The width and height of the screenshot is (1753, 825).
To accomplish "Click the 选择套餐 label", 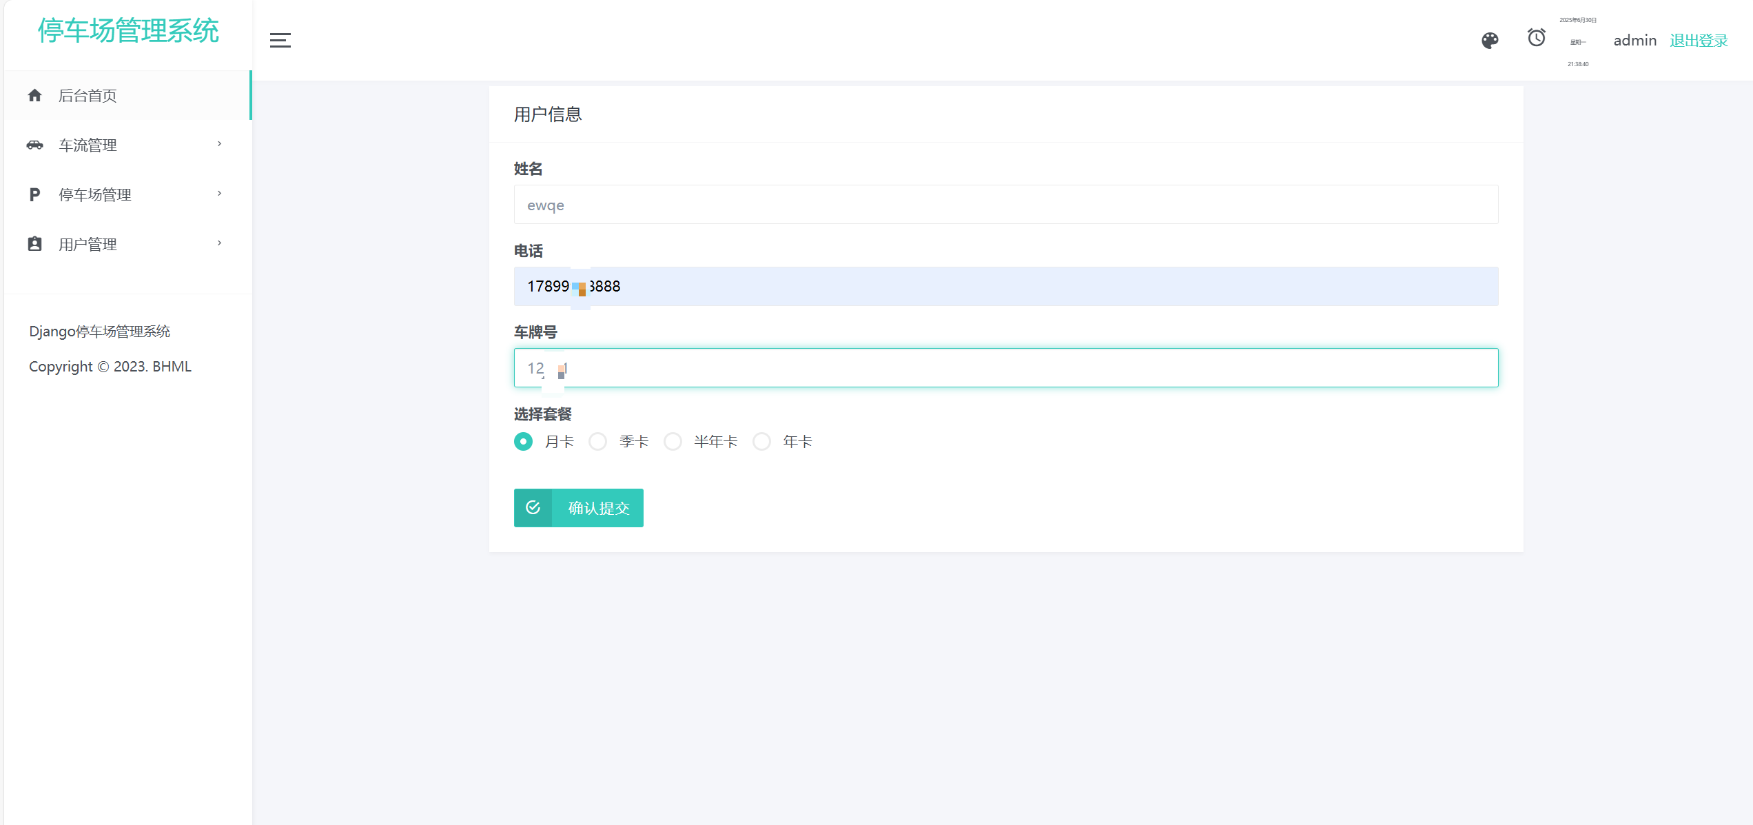I will pyautogui.click(x=543, y=414).
